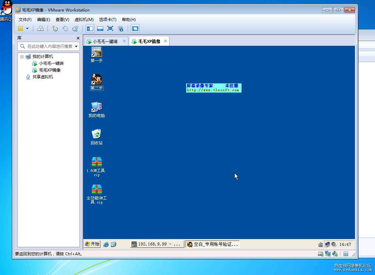This screenshot has height=275, width=375.
Task: Click the console view toolbar icon
Action: pos(135,28)
